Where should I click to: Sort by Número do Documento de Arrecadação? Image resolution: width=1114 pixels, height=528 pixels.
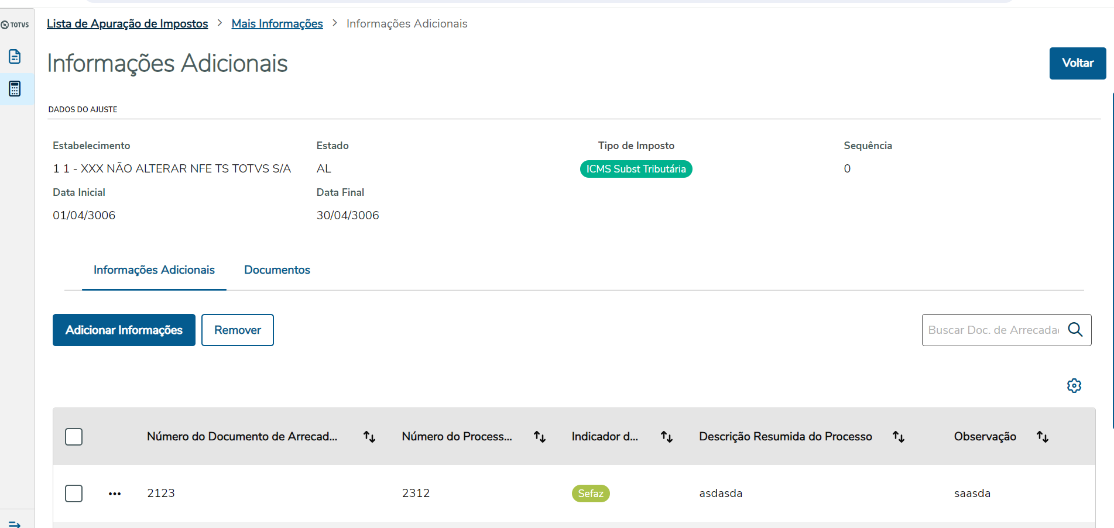pyautogui.click(x=369, y=437)
